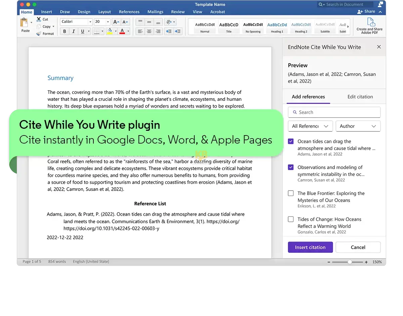Check Tides of Change reference
The width and height of the screenshot is (403, 316).
[291, 219]
